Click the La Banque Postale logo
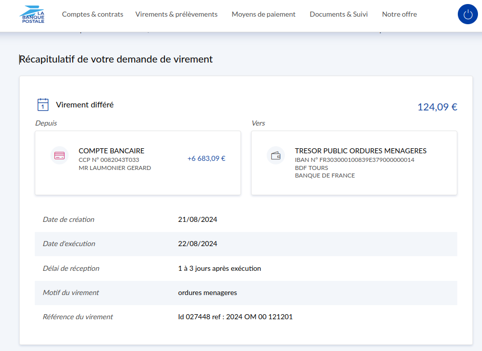The height and width of the screenshot is (351, 482). pyautogui.click(x=32, y=14)
